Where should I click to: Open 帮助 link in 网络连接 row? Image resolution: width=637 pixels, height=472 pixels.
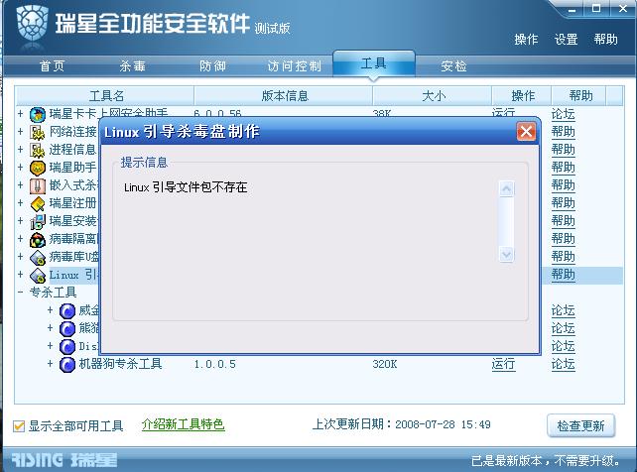(x=563, y=132)
